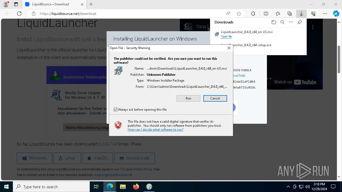This screenshot has width=342, height=192.
Task: Toggle Read aloud icon in address bar
Action: 228,14
